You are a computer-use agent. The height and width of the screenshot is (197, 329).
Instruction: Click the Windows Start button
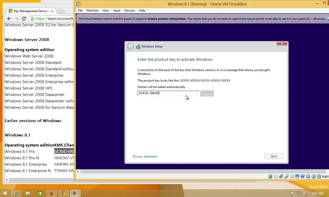(5, 193)
